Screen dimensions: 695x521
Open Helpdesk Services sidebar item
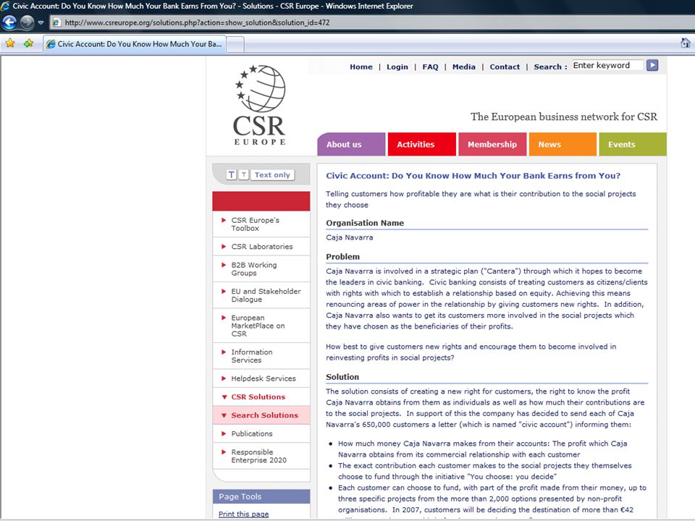(x=261, y=378)
